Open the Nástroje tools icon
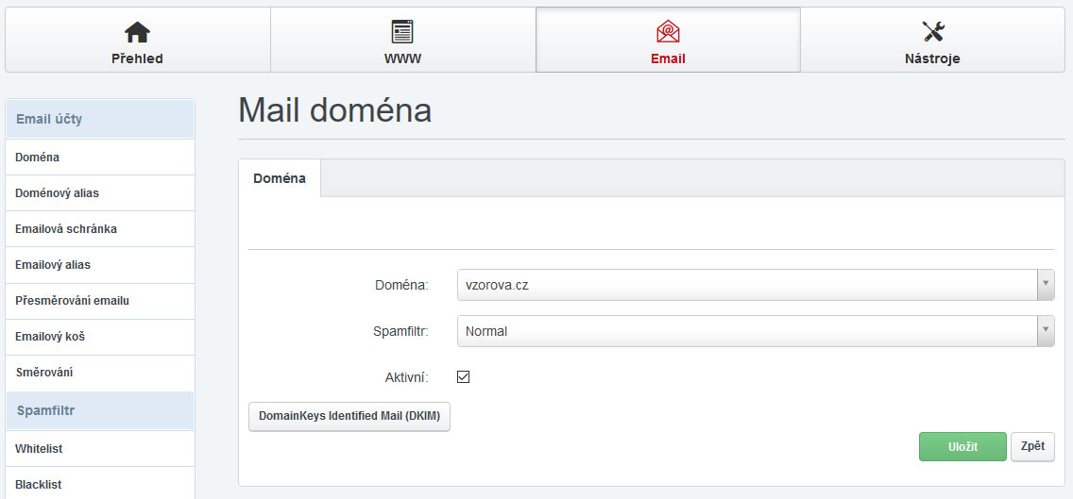 pos(933,32)
